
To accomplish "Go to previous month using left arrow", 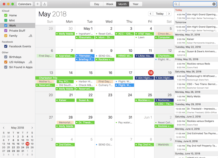I will point(151,14).
